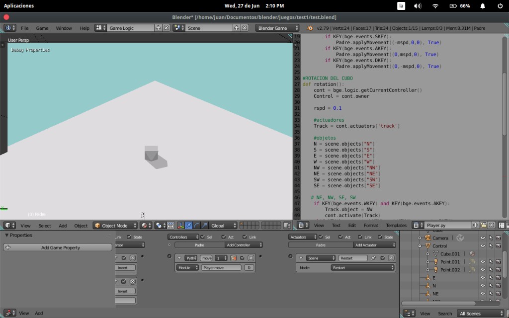This screenshot has width=509, height=318.
Task: Collapse the Control tree item in outliner
Action: (x=420, y=246)
